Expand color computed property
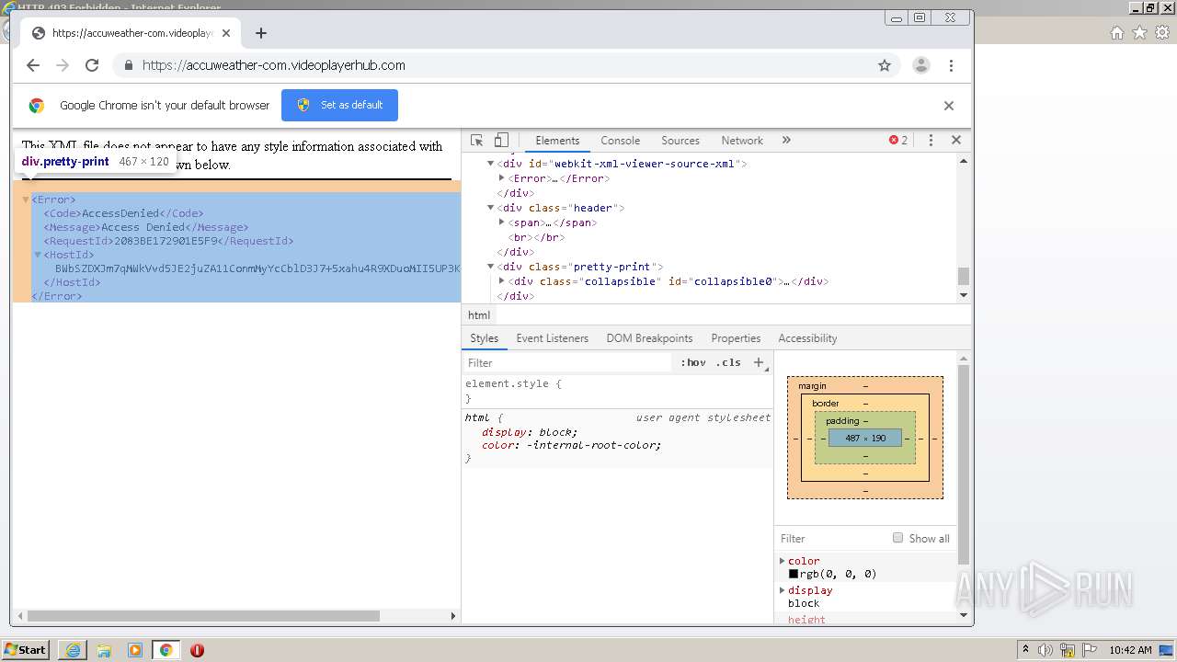1177x662 pixels. (x=783, y=561)
